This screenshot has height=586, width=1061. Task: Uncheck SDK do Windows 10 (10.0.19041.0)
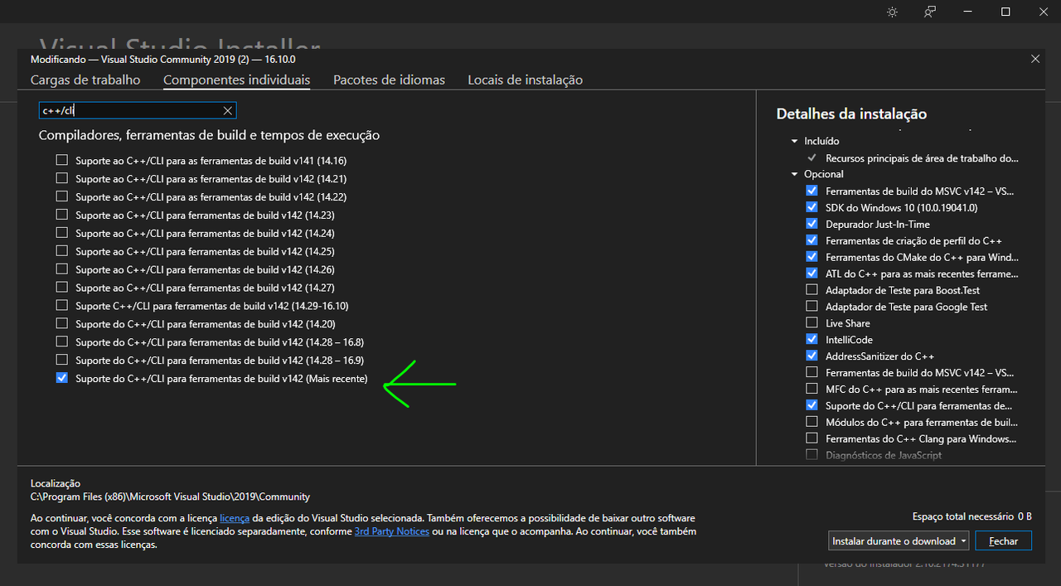point(811,207)
